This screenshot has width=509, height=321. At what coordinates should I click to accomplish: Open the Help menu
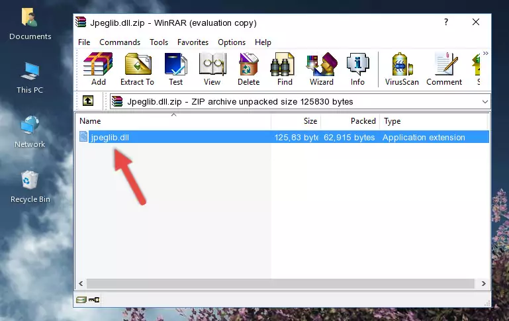263,42
